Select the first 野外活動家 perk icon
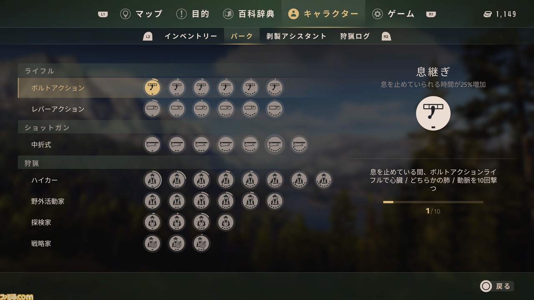Image resolution: width=534 pixels, height=300 pixels. [x=152, y=201]
